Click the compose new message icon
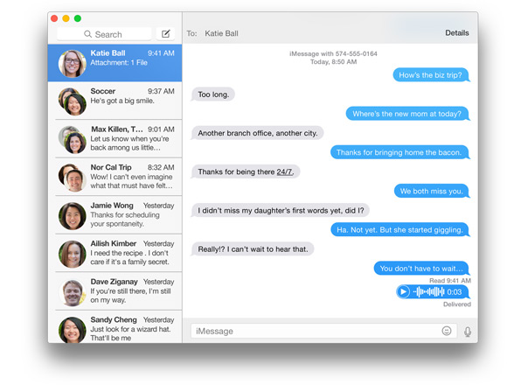This screenshot has width=507, height=385. pos(165,33)
